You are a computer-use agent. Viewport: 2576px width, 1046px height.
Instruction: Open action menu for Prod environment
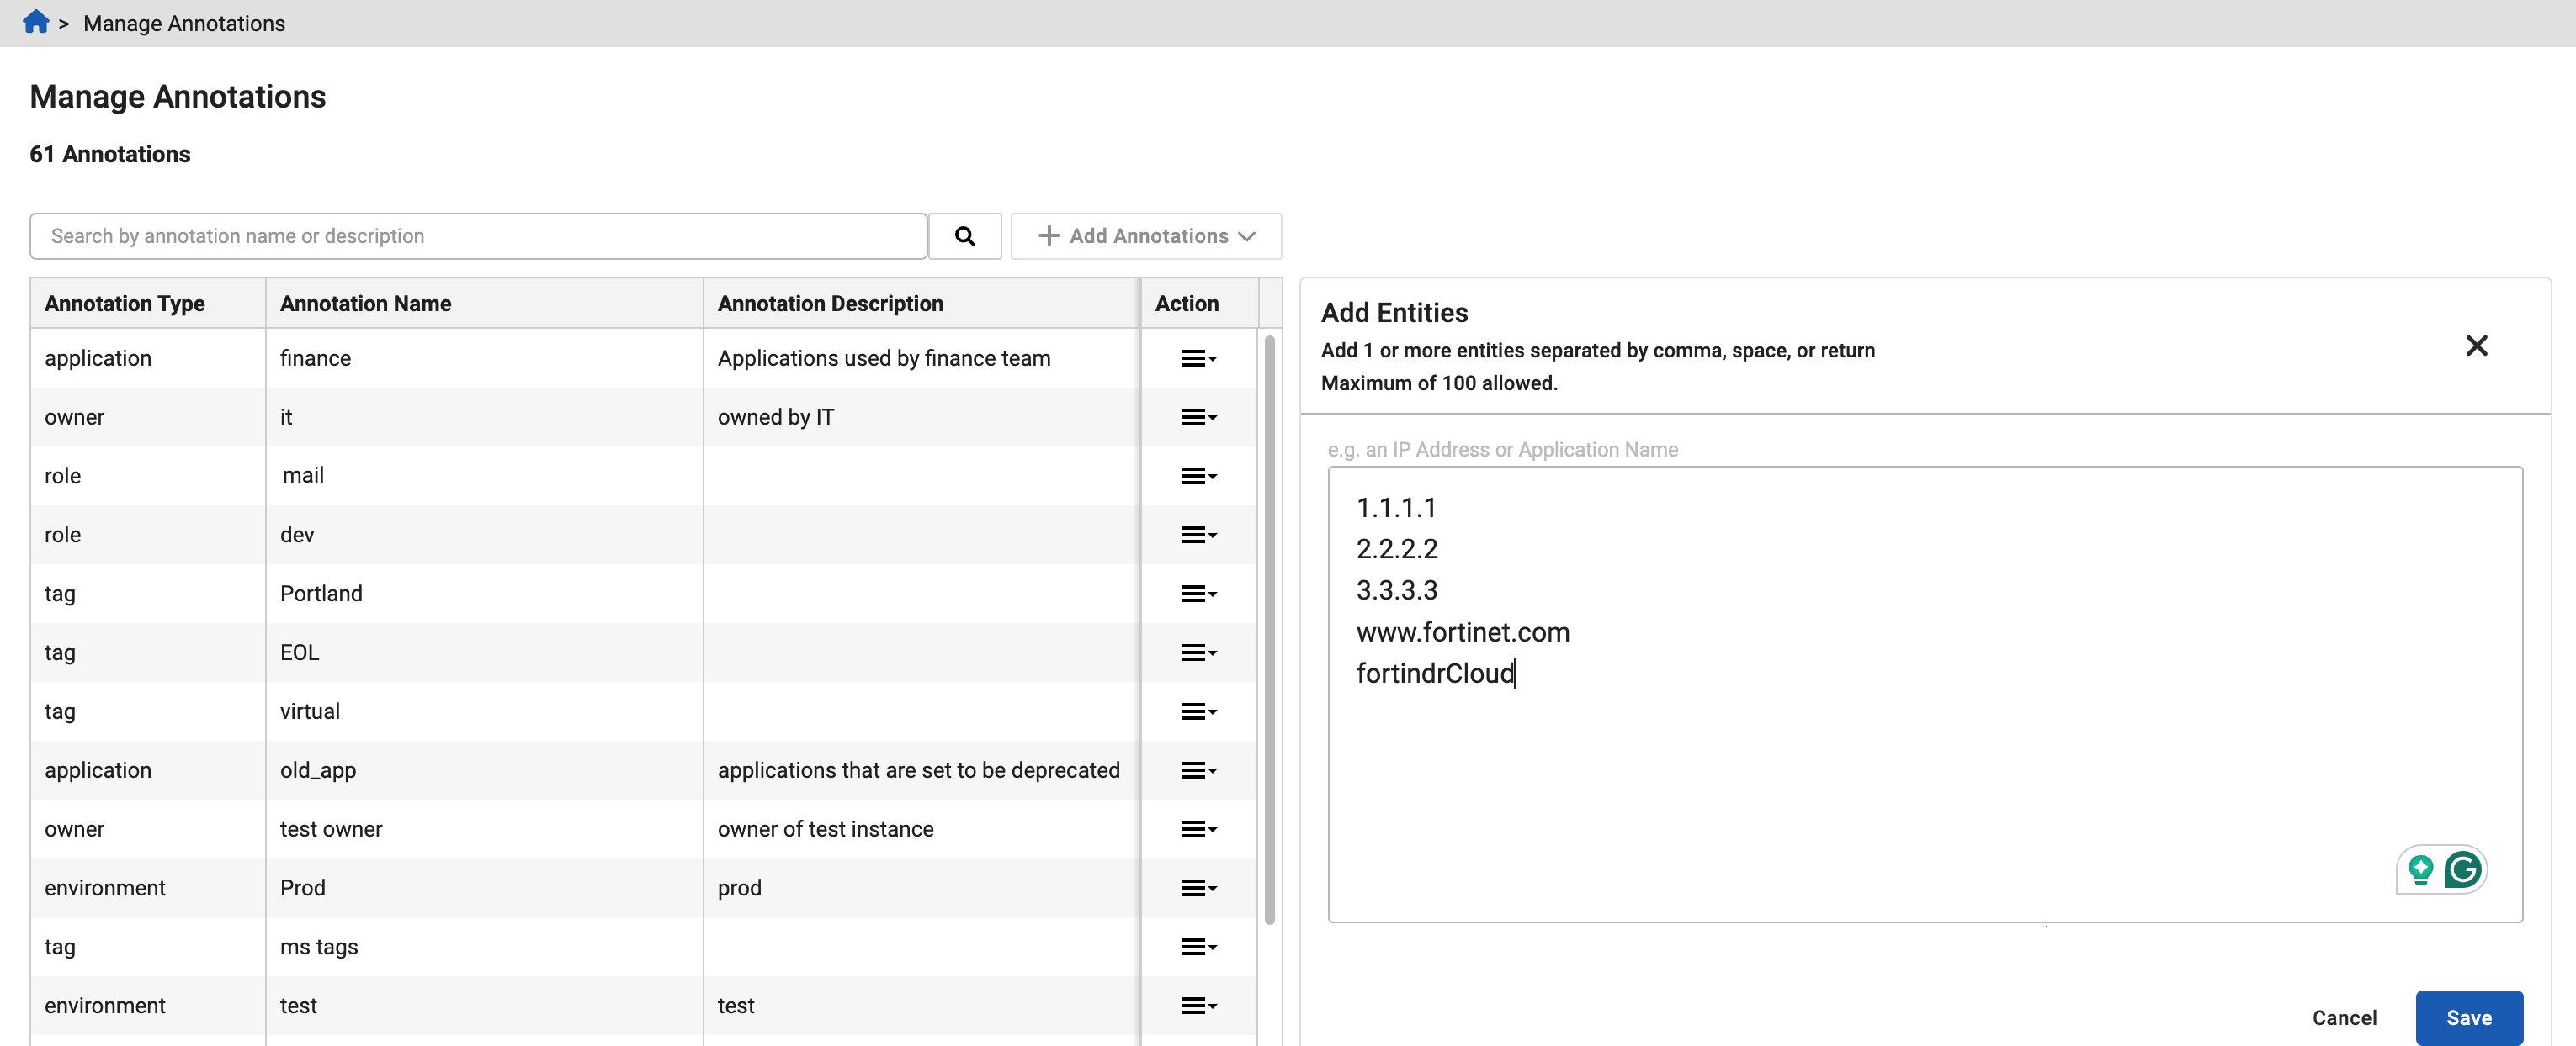[1198, 888]
